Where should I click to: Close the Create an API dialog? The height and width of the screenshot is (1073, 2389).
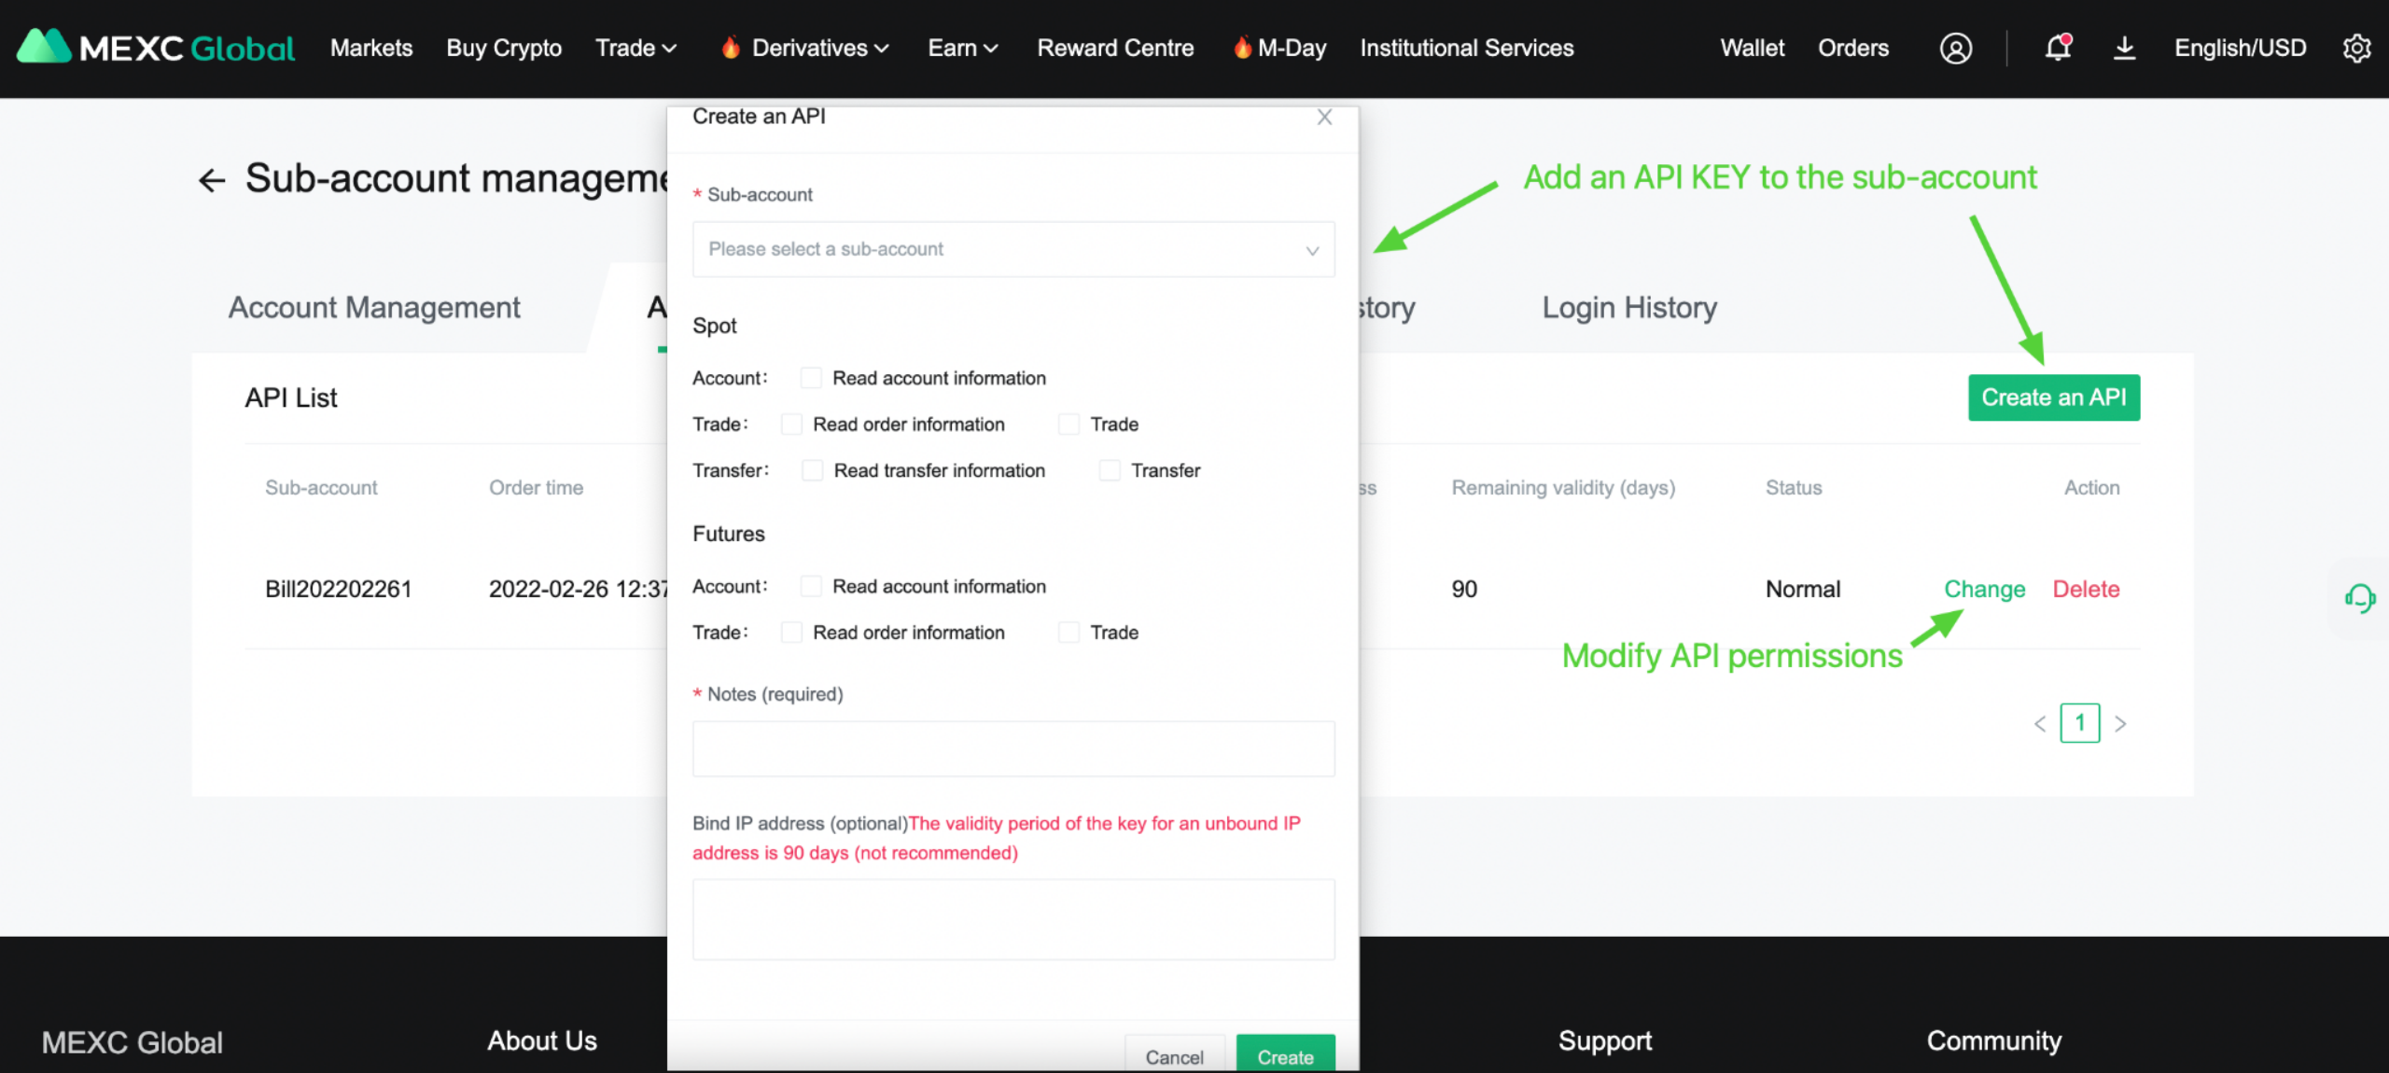[1324, 118]
